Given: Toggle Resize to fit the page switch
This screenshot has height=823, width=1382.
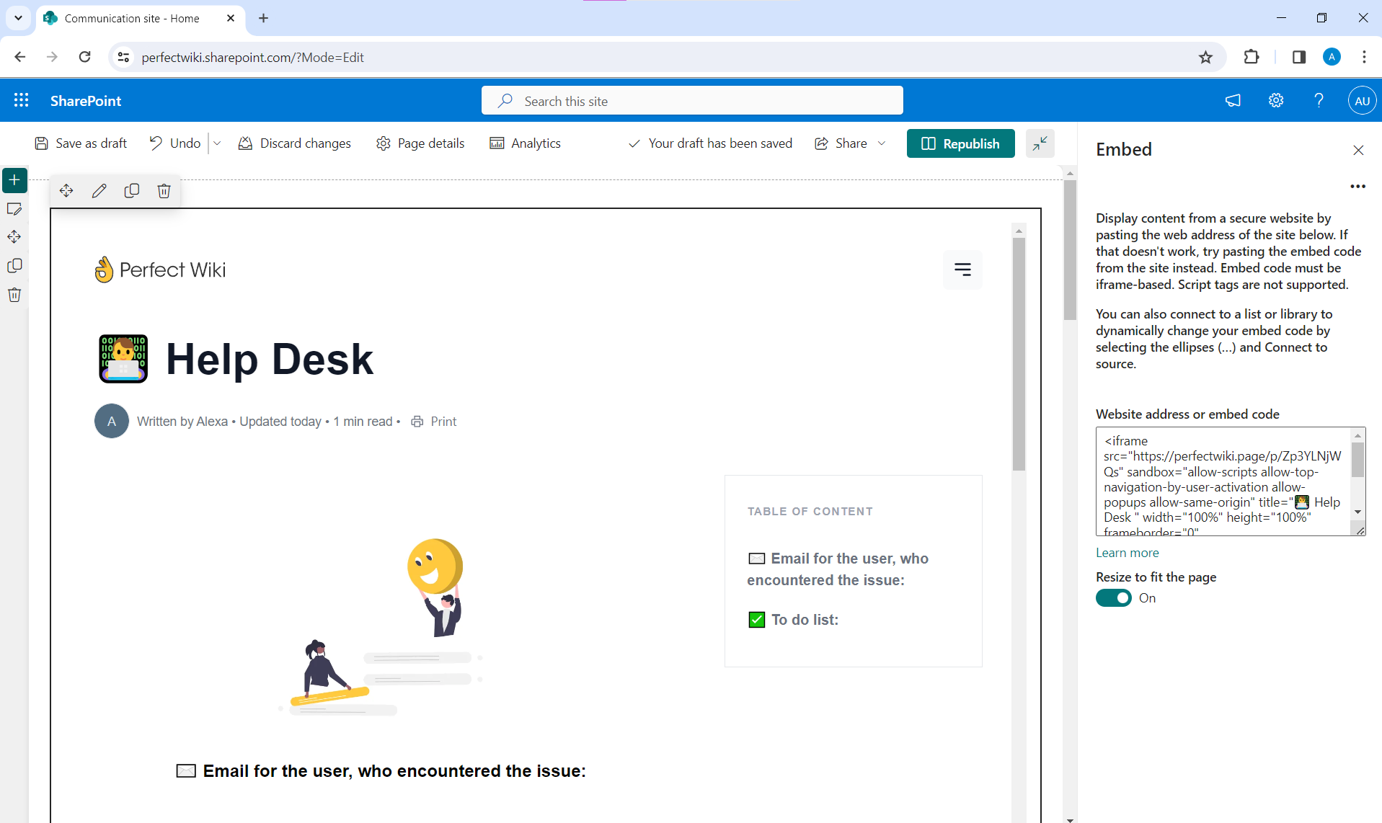Looking at the screenshot, I should tap(1114, 598).
